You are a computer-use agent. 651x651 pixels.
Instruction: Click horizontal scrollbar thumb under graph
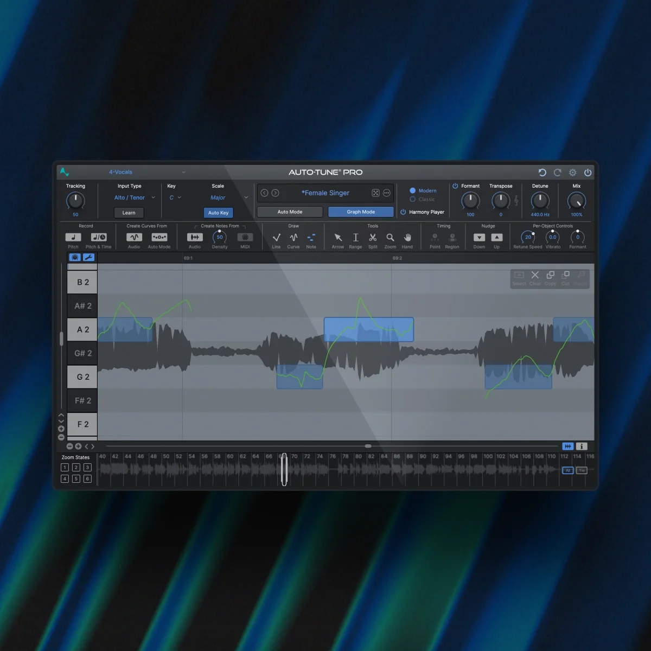coord(368,446)
